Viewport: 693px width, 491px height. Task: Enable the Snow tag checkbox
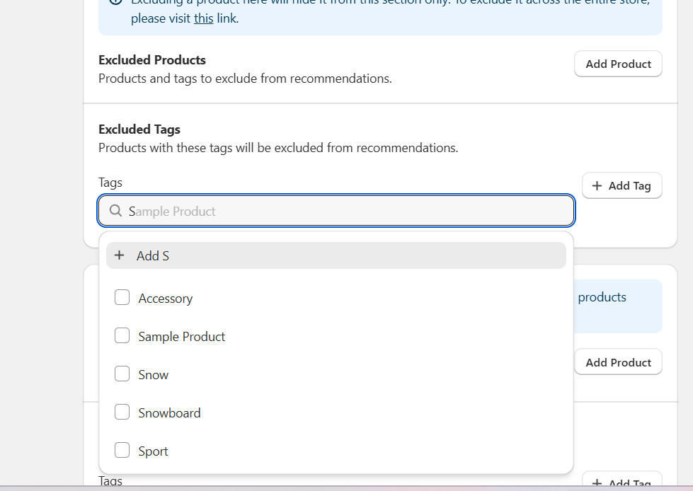(122, 374)
